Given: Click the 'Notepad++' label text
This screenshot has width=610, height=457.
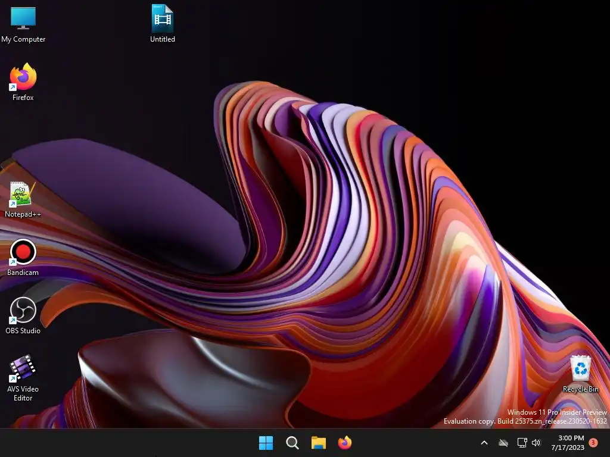Looking at the screenshot, I should [23, 214].
